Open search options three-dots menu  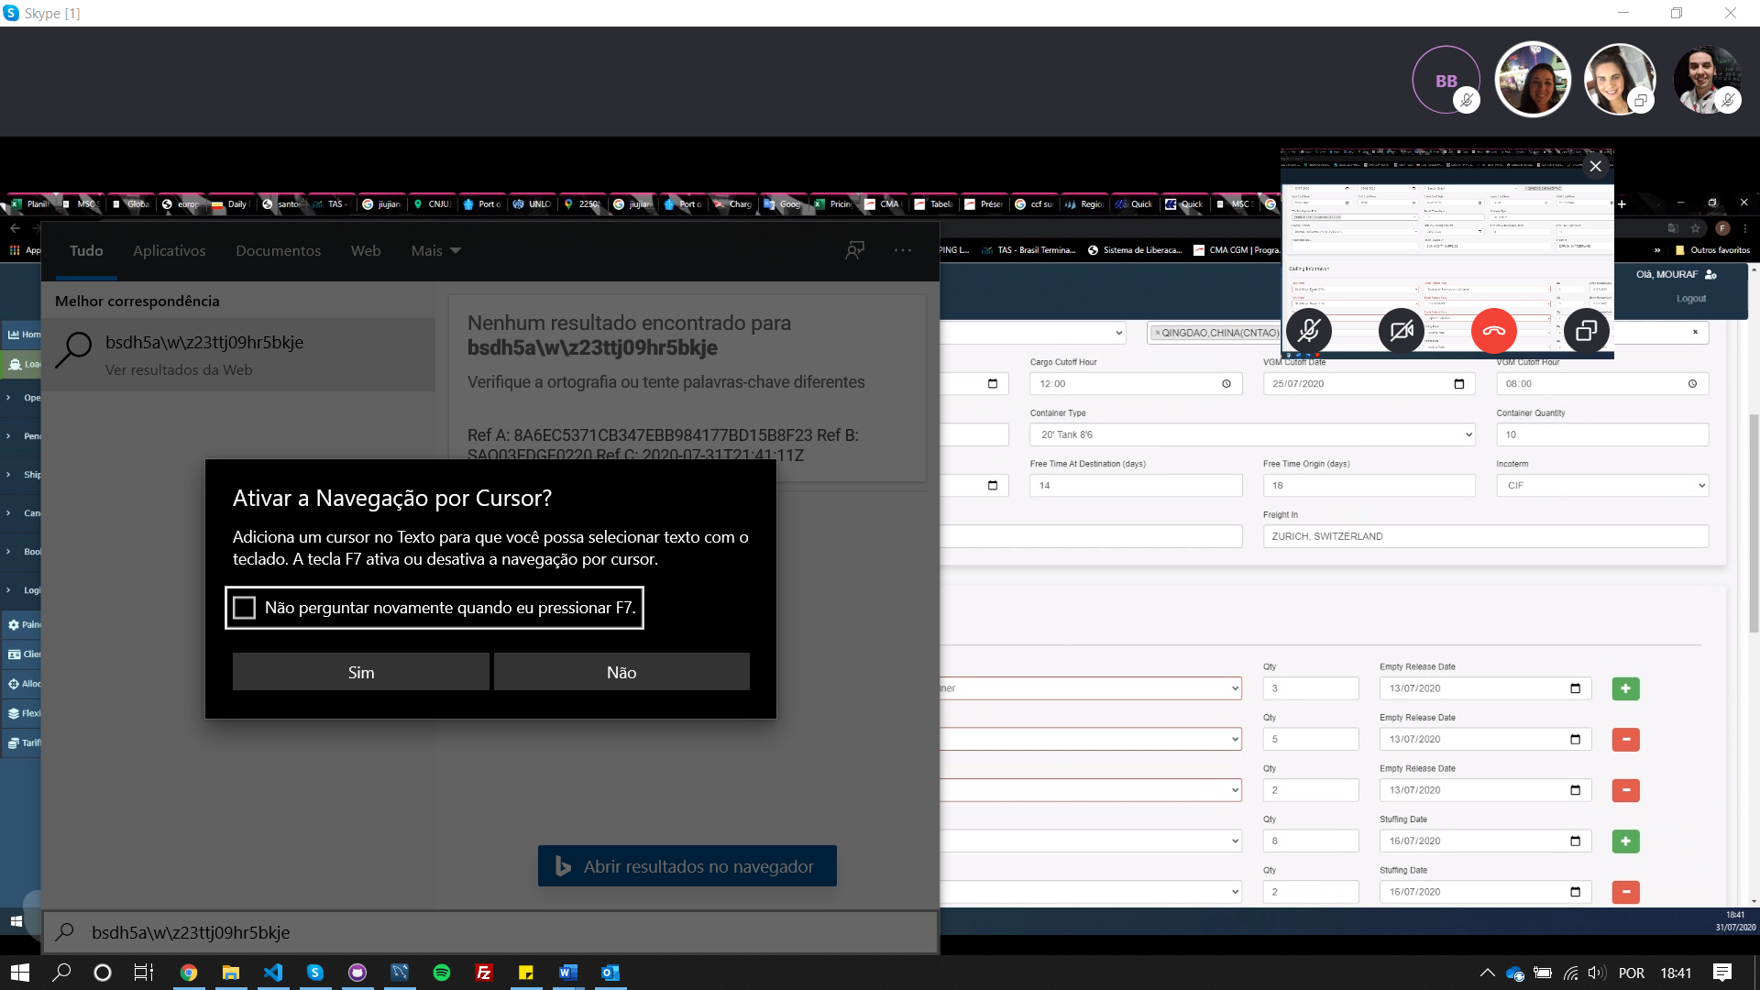903,250
